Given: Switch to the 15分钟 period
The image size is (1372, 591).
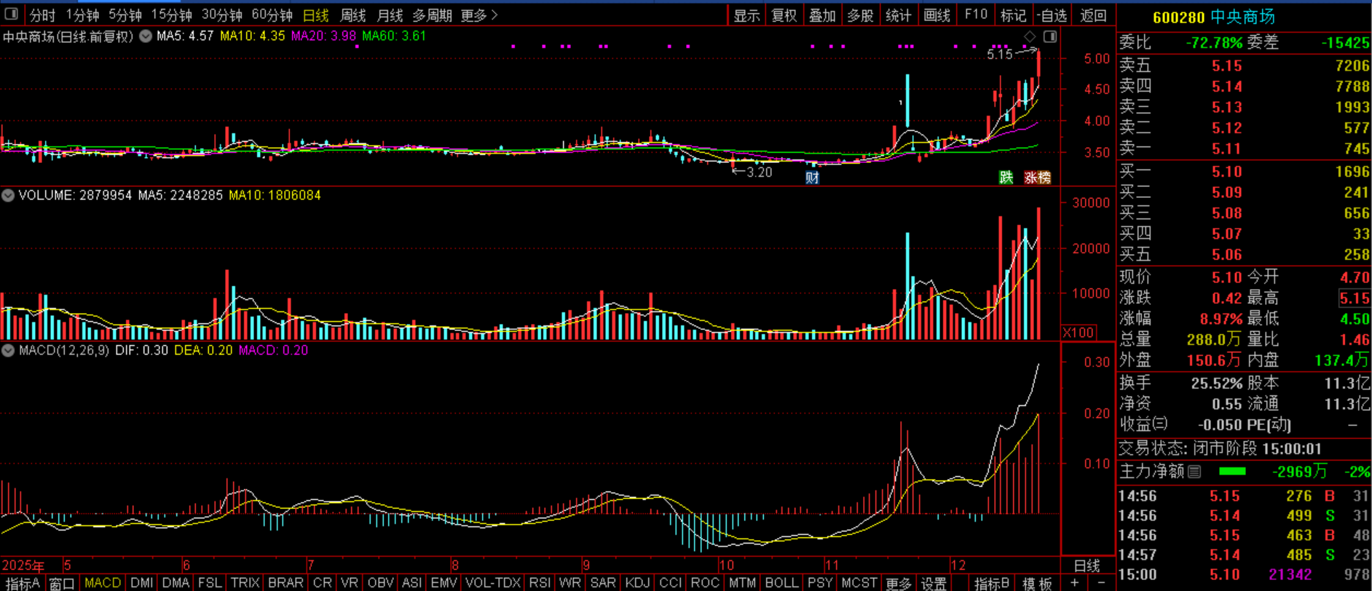Looking at the screenshot, I should click(171, 15).
